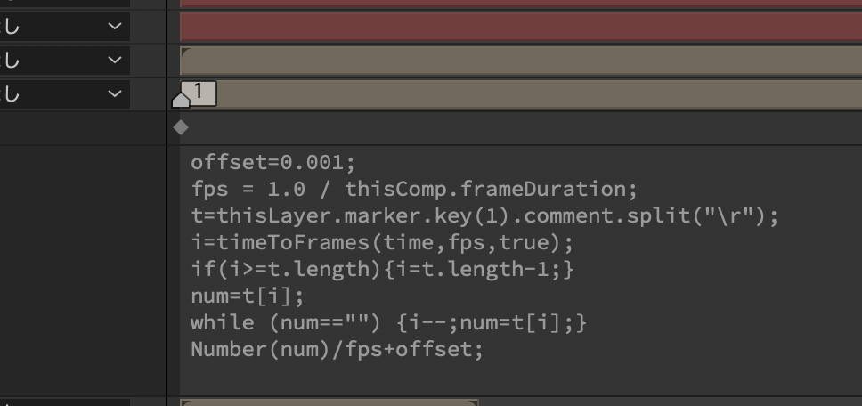862x406 pixels.
Task: Click the thisComp.frameDuration expression line
Action: click(x=414, y=189)
